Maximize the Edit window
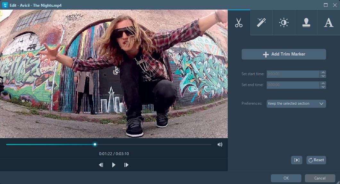The height and width of the screenshot is (184, 340). tap(326, 5)
